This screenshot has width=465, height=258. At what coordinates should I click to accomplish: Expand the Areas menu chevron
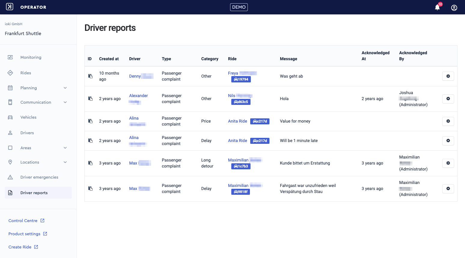point(65,148)
